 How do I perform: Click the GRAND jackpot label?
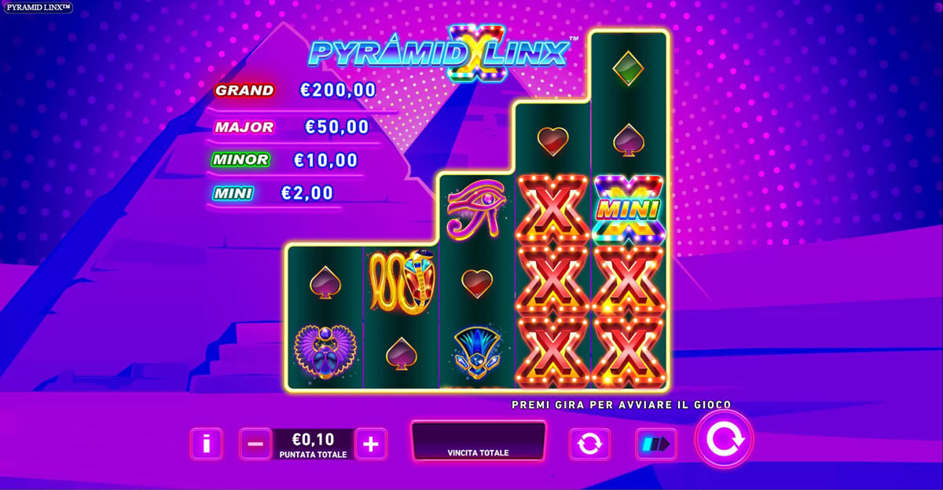coord(244,90)
